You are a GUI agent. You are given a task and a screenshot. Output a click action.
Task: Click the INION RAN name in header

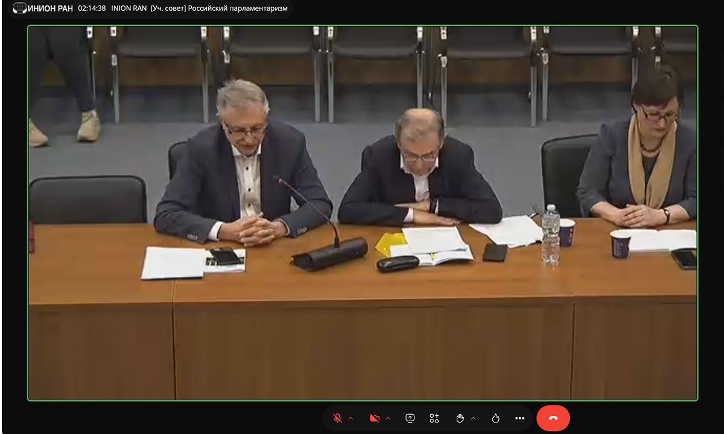coord(129,8)
